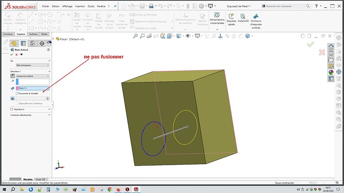The image size is (344, 193).
Task: Open the ConfigurationManager tab icon
Action: pos(32,43)
